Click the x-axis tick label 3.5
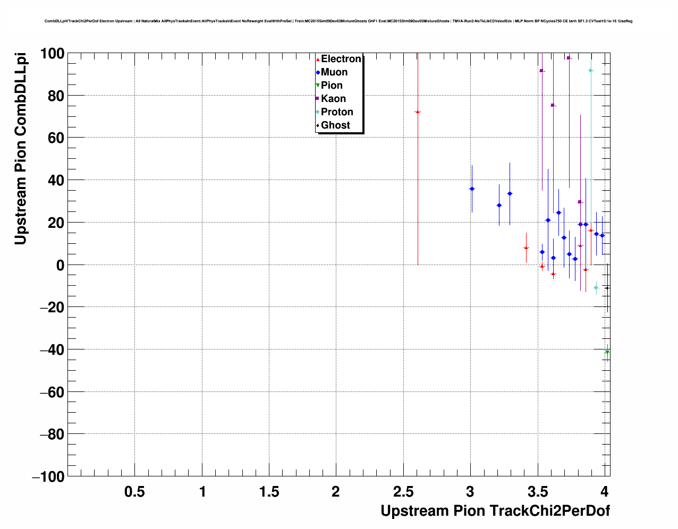 tap(538, 492)
